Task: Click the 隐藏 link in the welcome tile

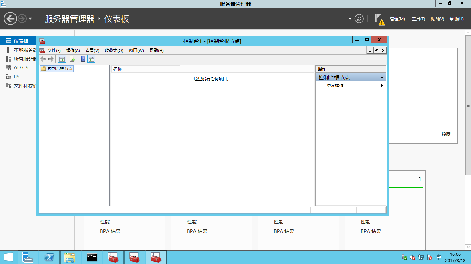Action: 446,134
